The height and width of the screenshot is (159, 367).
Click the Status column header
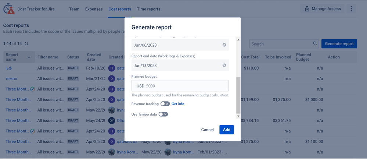pyautogui.click(x=73, y=57)
